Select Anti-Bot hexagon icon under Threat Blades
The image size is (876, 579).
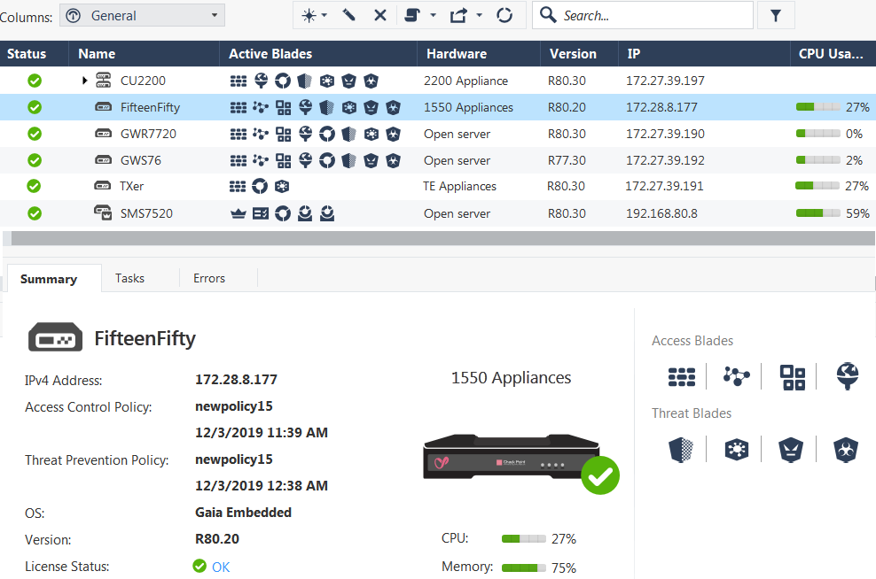point(736,450)
